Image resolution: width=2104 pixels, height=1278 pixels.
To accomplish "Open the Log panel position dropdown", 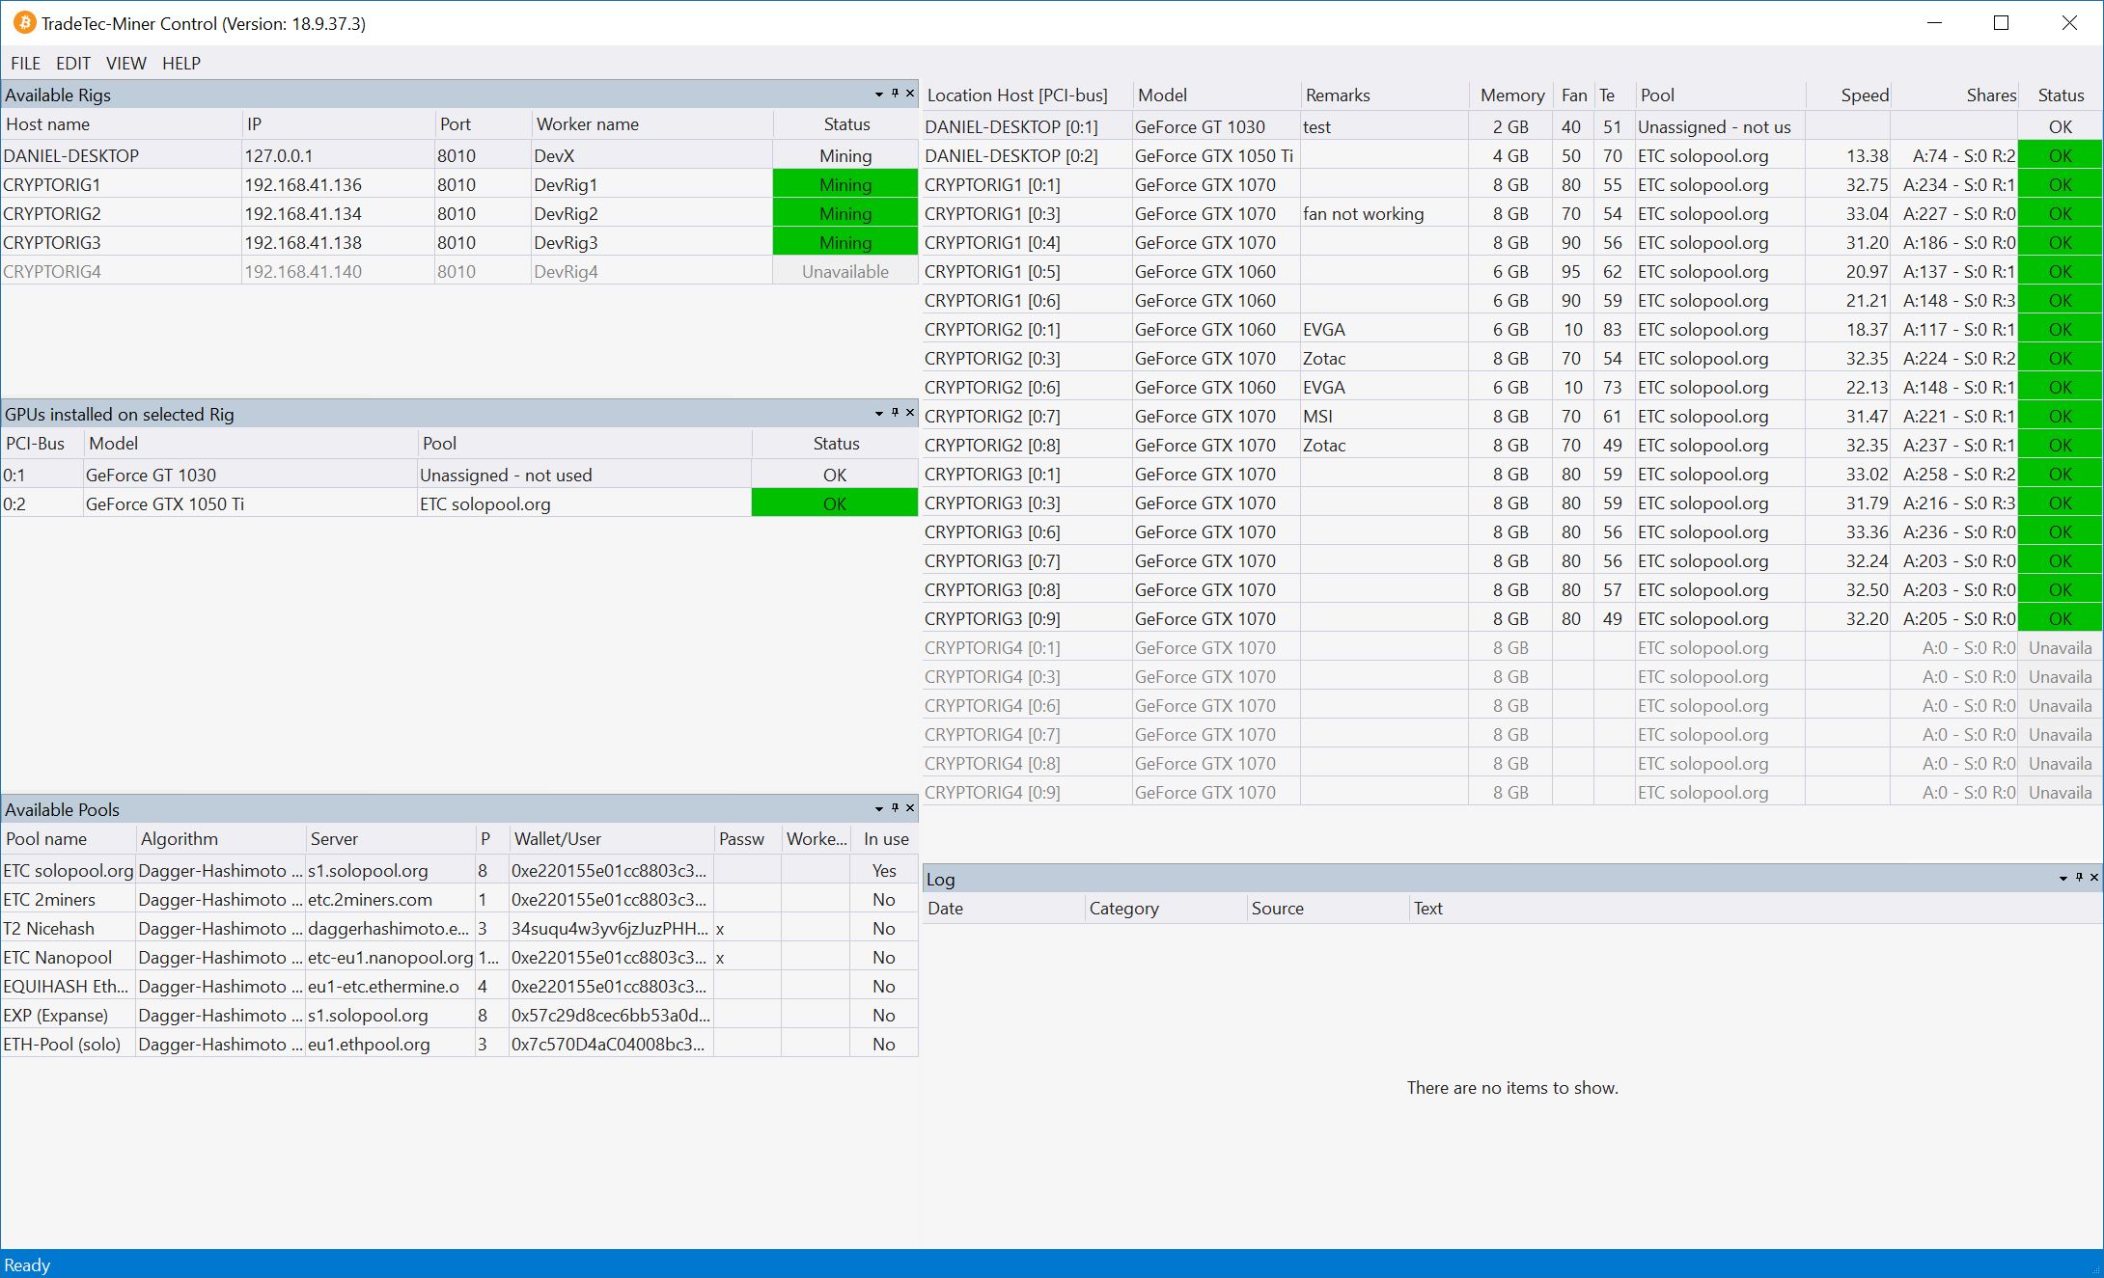I will (2064, 879).
